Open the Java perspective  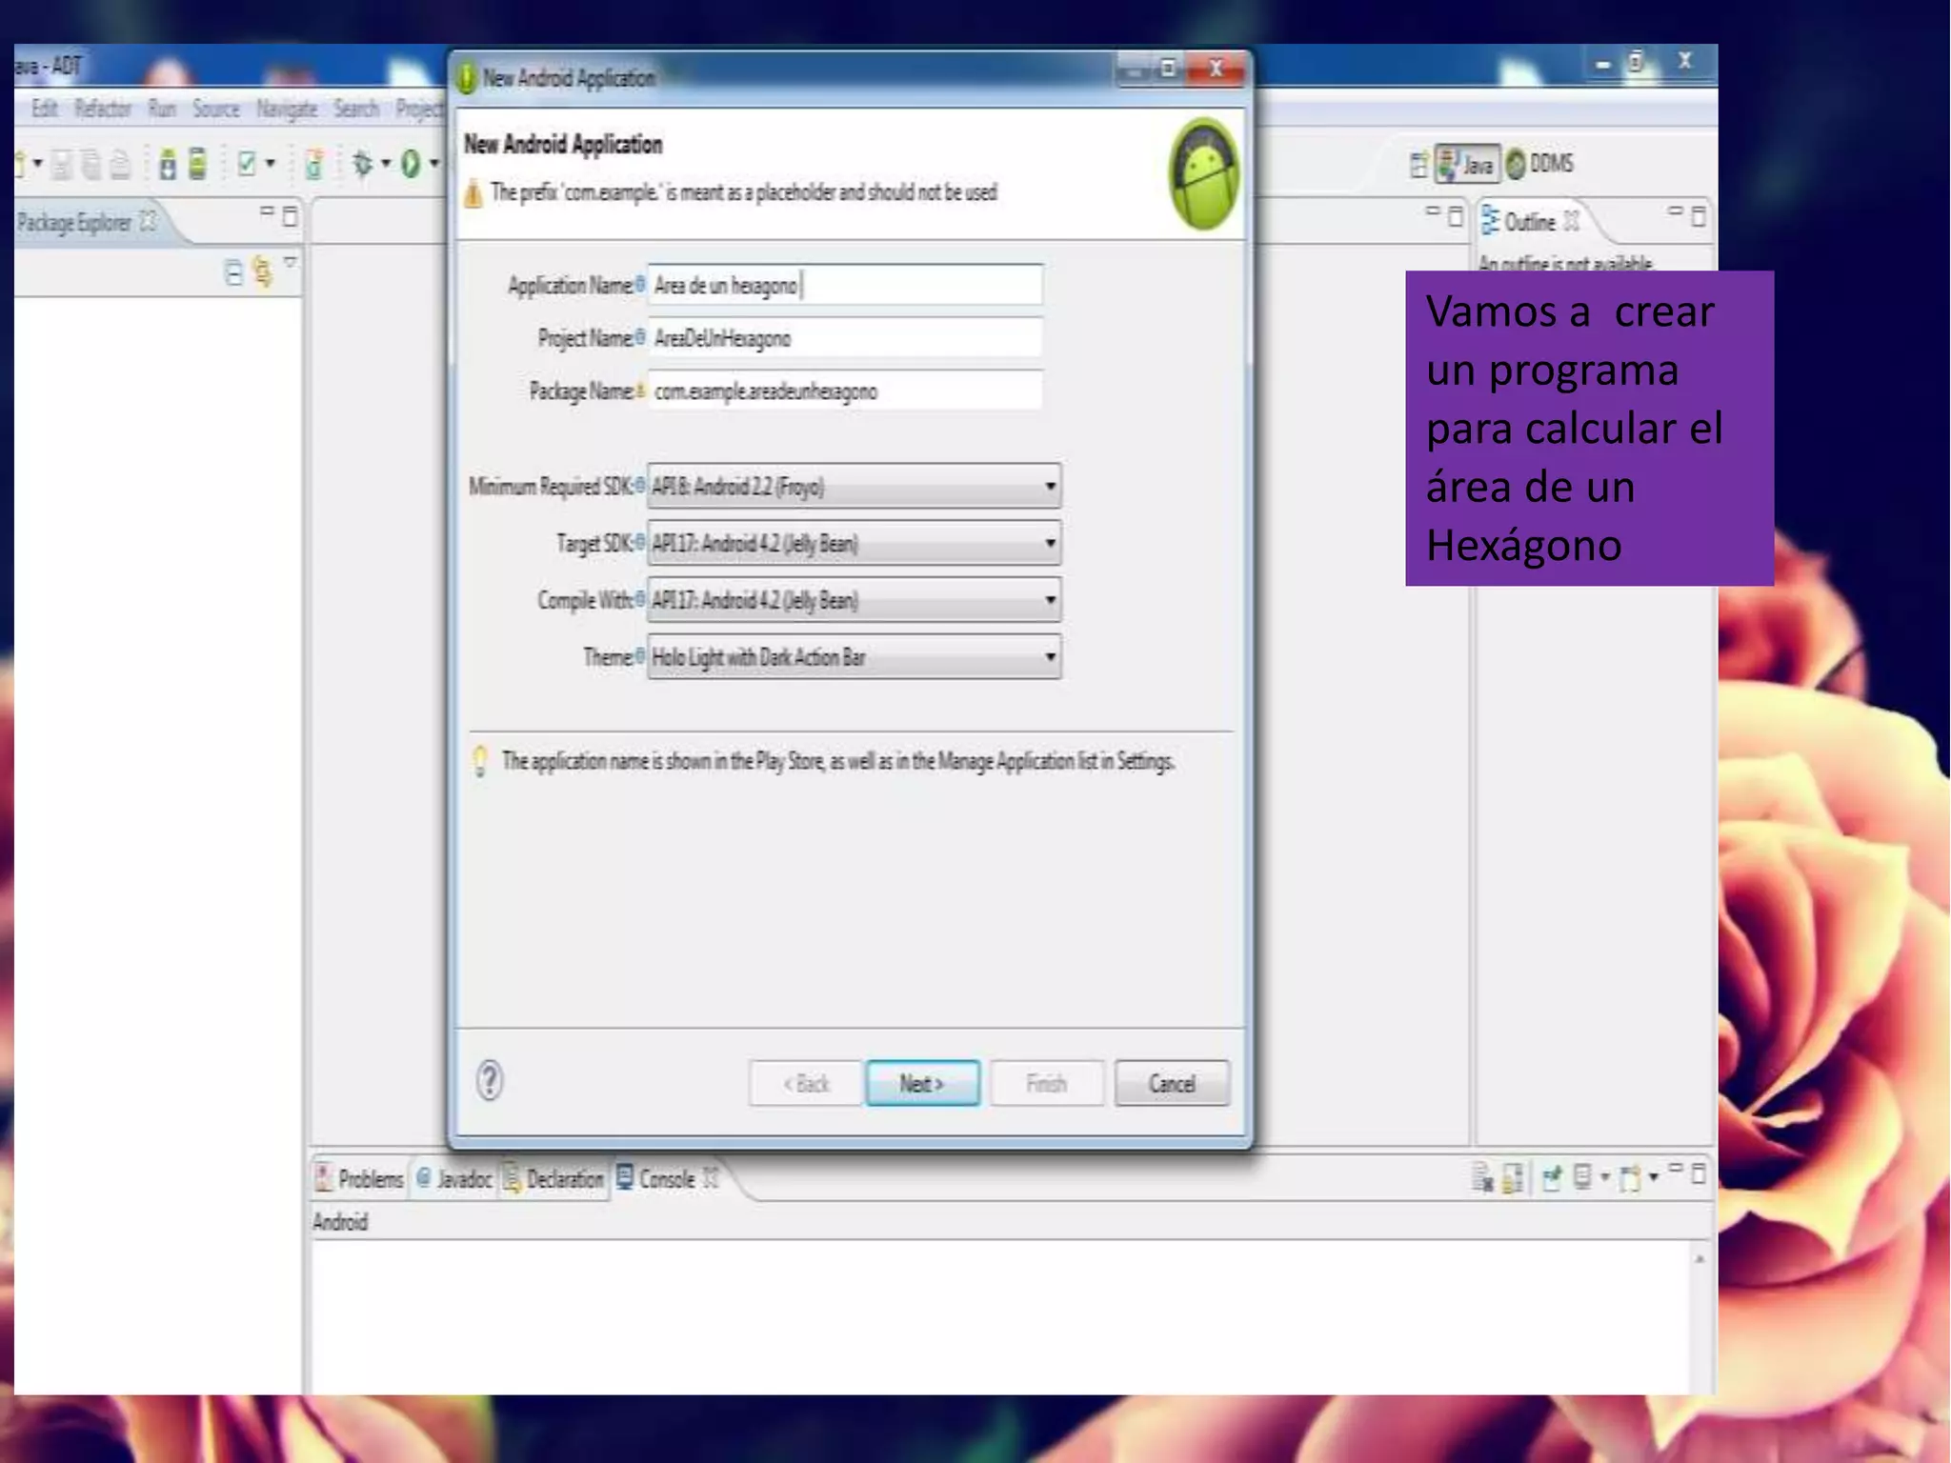click(1467, 165)
